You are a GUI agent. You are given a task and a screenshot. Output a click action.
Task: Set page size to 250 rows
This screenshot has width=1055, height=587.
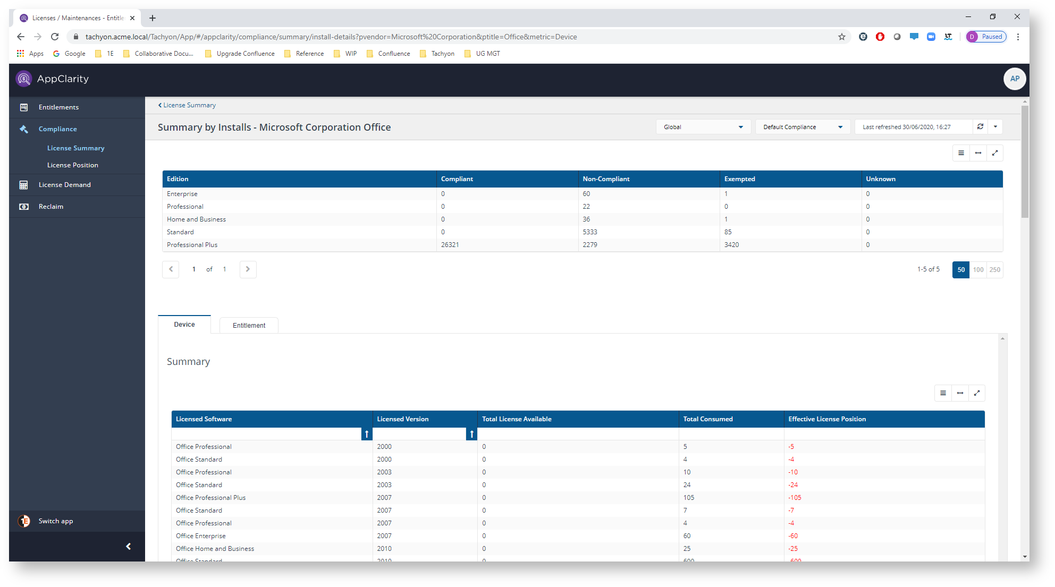[995, 270]
